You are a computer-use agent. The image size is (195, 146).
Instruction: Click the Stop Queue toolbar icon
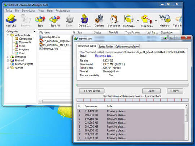coord(147,21)
